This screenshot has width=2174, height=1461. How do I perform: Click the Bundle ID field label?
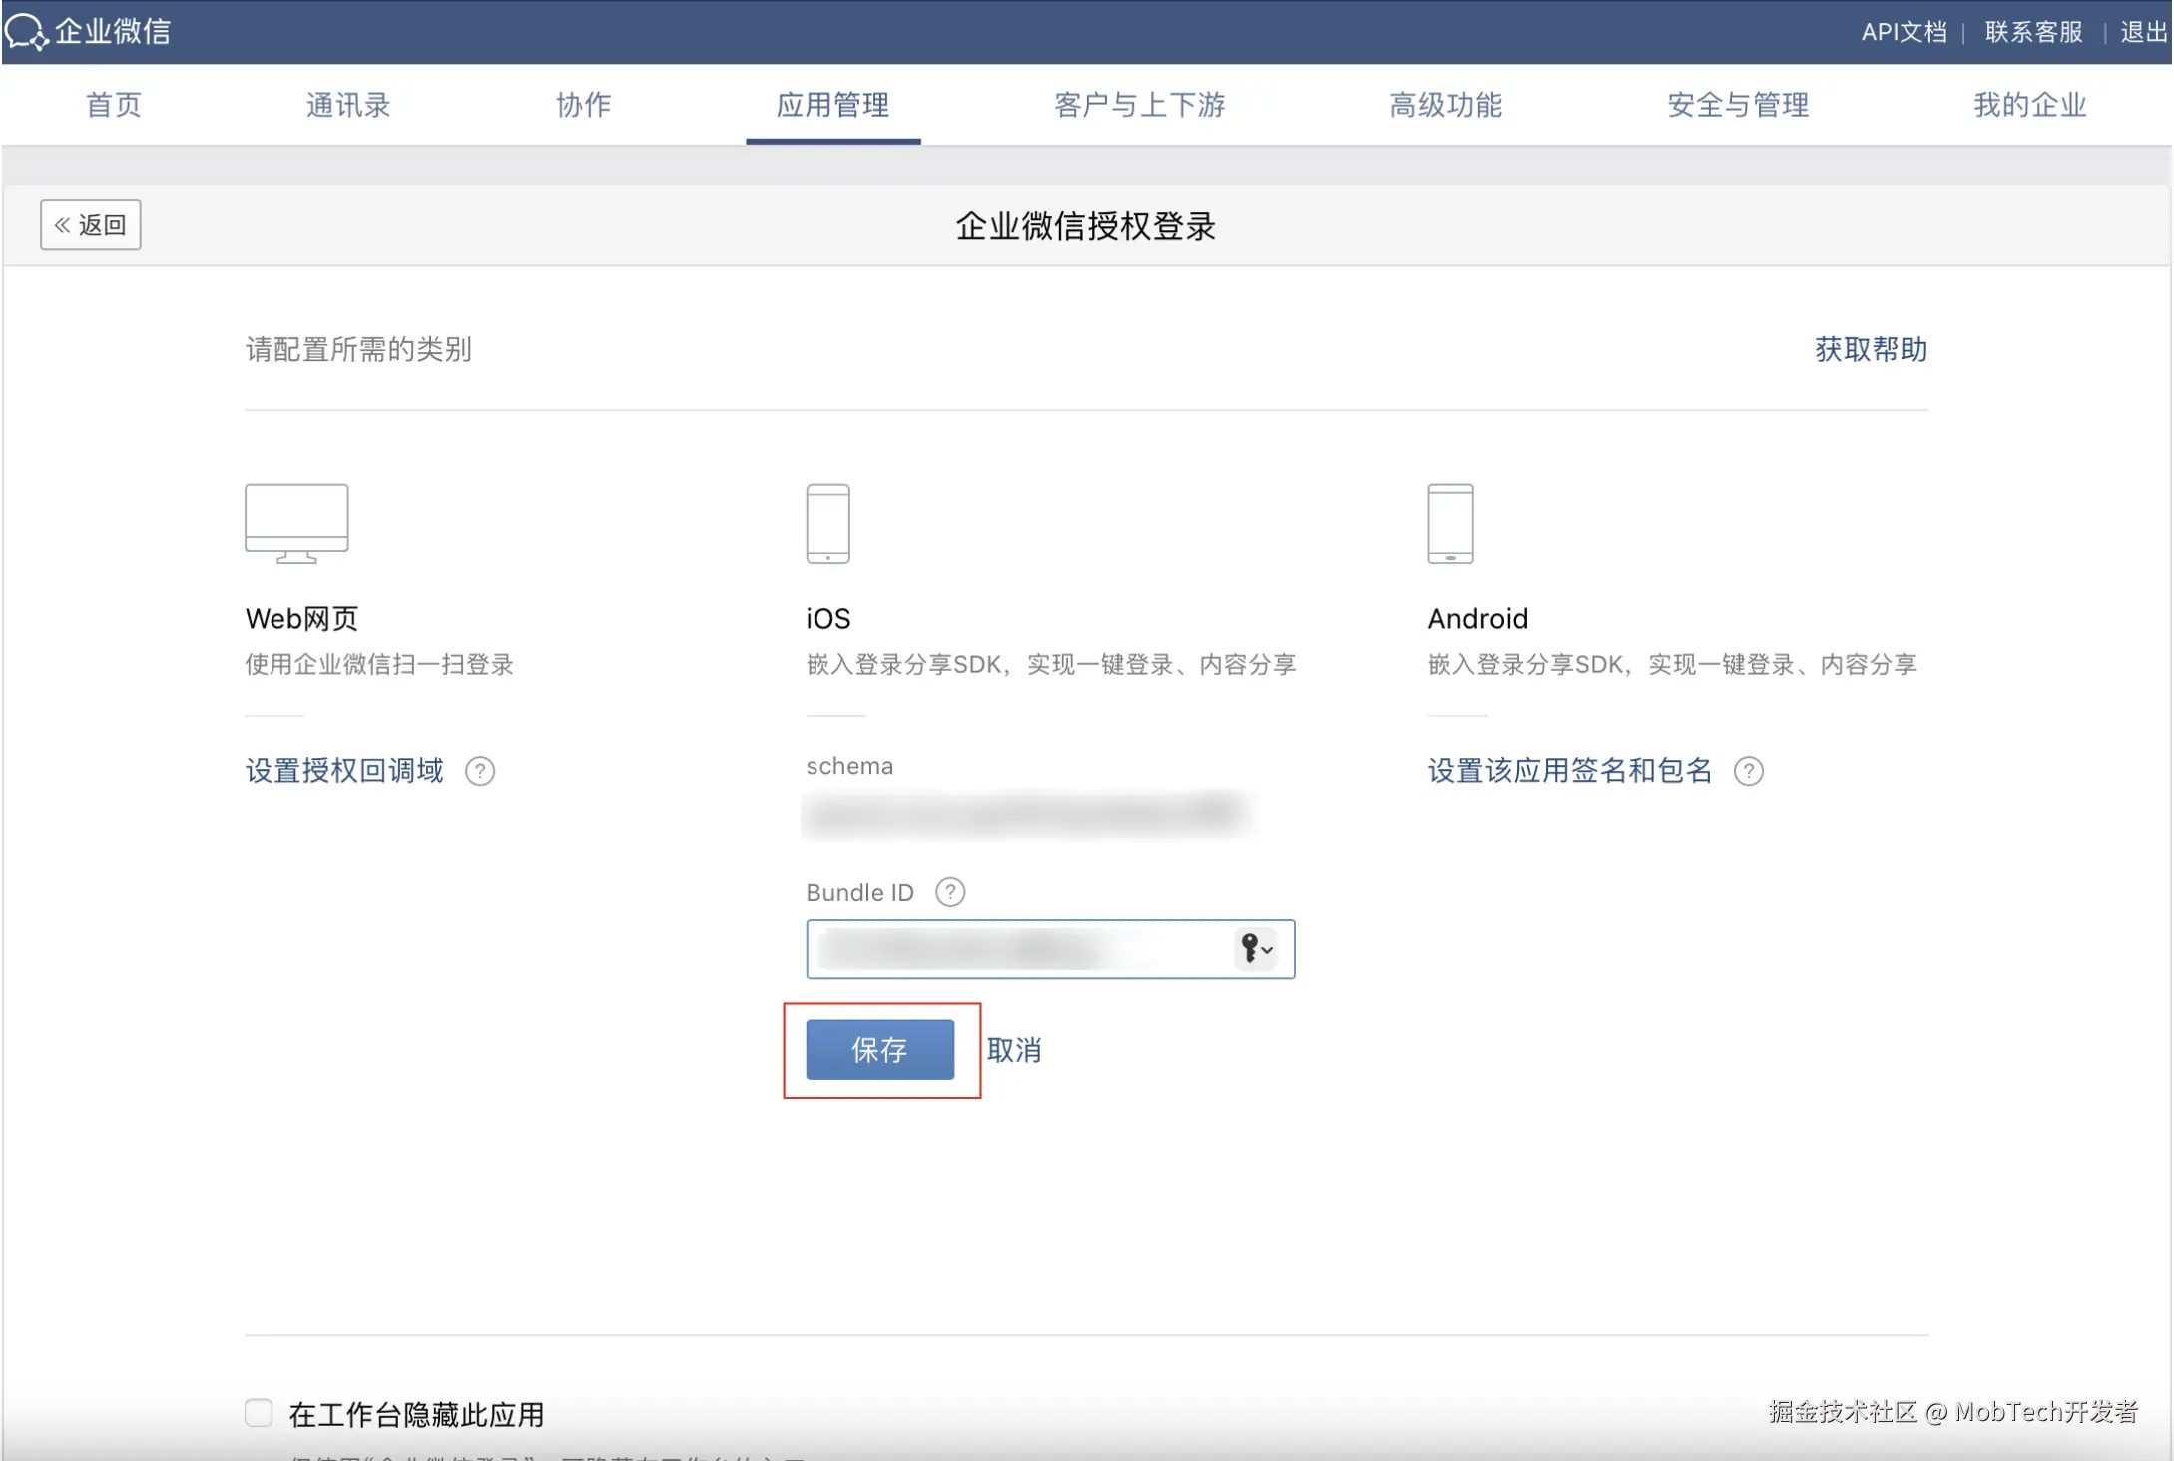pos(859,892)
